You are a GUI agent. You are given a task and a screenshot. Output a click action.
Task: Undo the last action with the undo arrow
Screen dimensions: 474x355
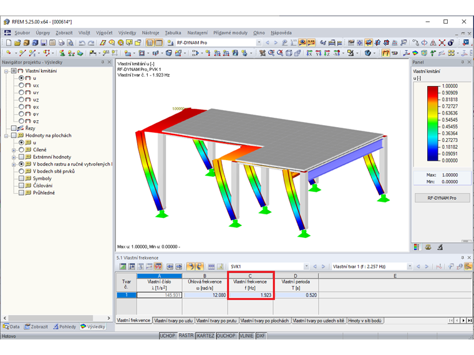click(x=82, y=43)
